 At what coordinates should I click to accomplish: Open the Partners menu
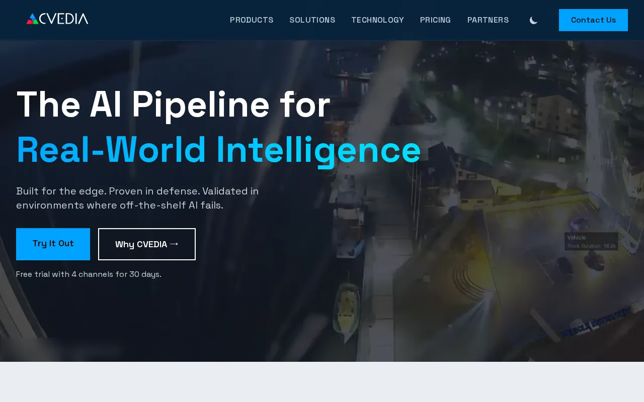tap(488, 20)
